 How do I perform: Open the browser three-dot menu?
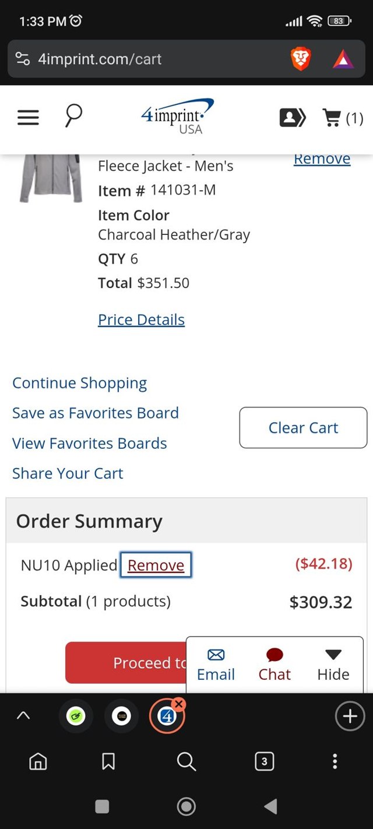click(335, 761)
